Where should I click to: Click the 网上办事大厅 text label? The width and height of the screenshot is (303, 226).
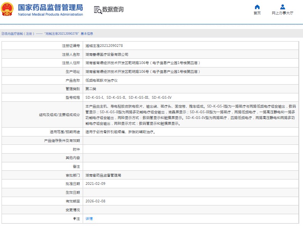[282, 13]
